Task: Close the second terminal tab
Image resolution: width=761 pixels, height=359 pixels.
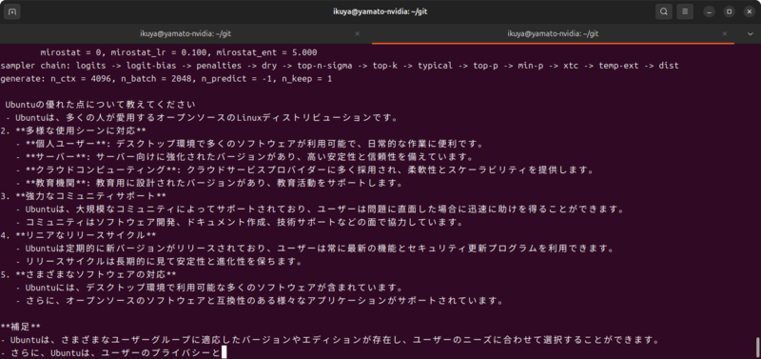Action: point(725,33)
